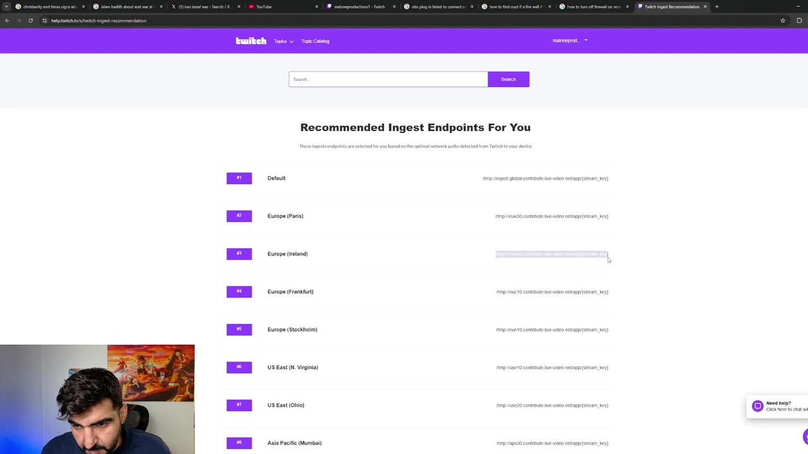Viewport: 808px width, 454px height.
Task: Close the iran isreal war X tab
Action: 239,6
